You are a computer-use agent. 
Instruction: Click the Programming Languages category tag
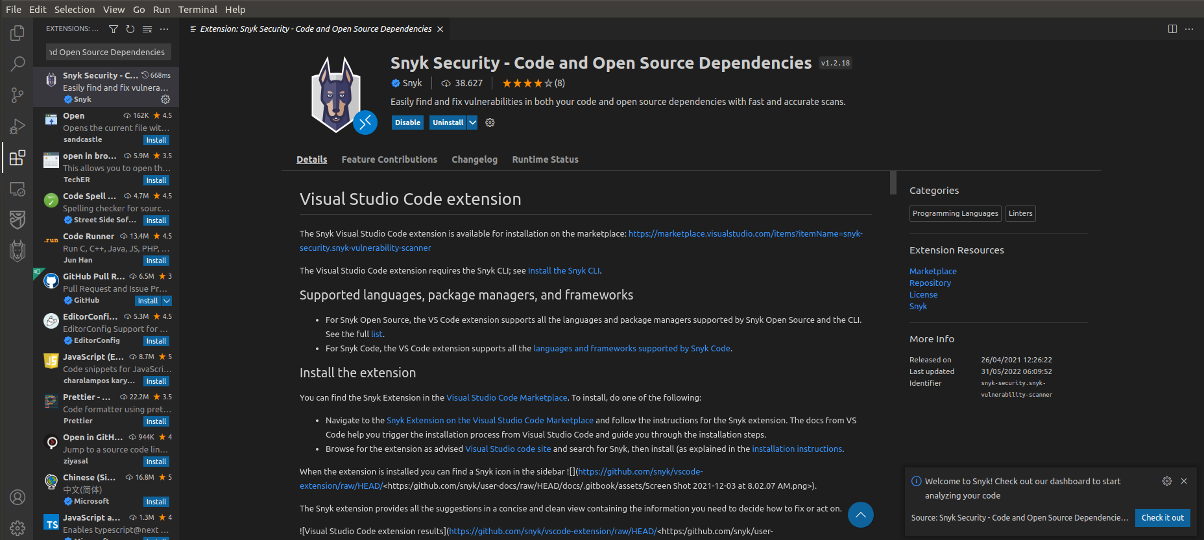pos(956,213)
